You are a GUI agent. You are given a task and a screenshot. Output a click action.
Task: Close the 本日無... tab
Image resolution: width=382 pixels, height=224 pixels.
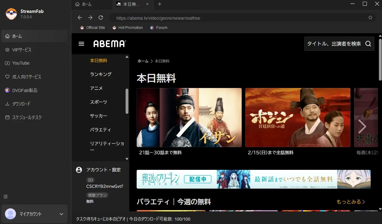(147, 4)
